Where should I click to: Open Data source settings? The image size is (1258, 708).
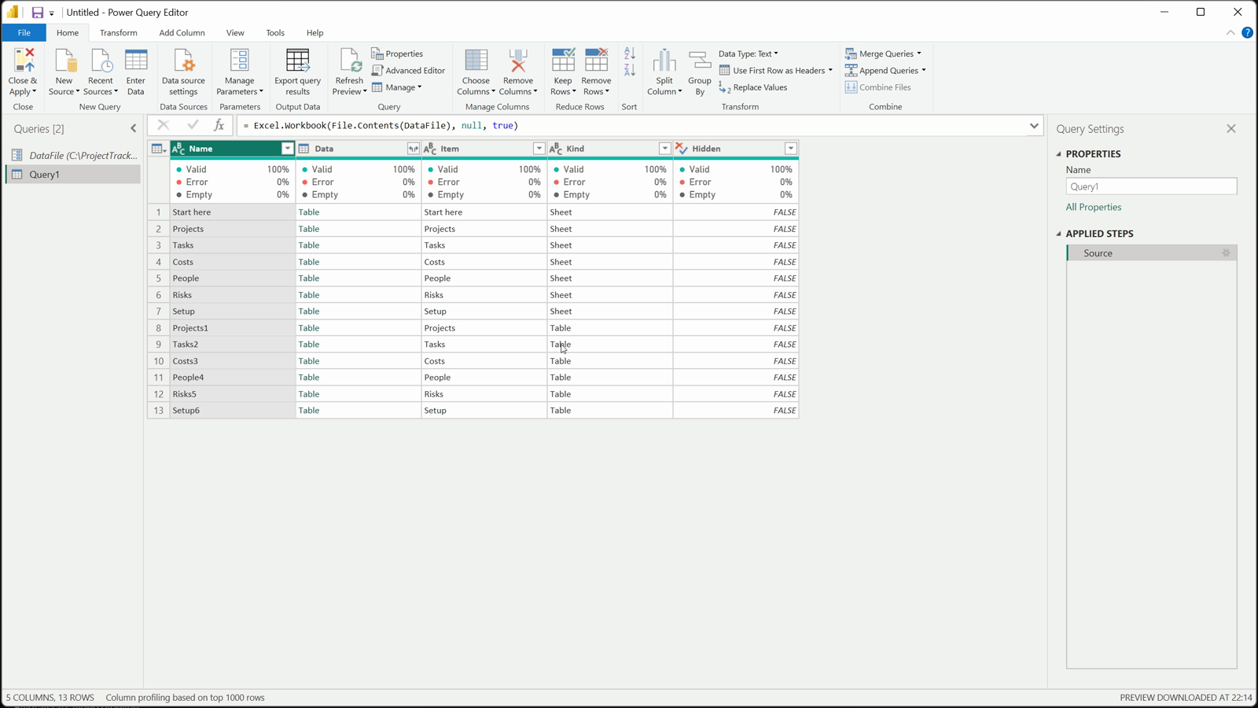tap(183, 72)
